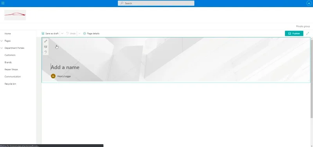Image resolution: width=313 pixels, height=147 pixels.
Task: Open Repair Shops navigation link
Action: [x=11, y=69]
